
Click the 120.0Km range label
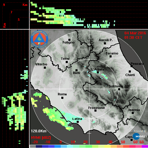click(x=38, y=131)
